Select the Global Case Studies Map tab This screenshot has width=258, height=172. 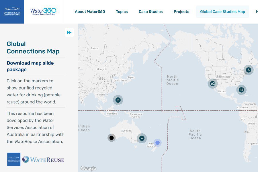pos(222,12)
